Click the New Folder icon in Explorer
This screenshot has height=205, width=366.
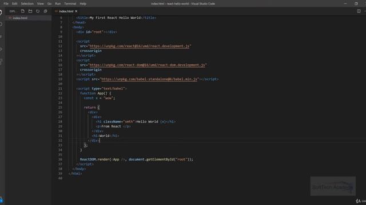point(30,11)
